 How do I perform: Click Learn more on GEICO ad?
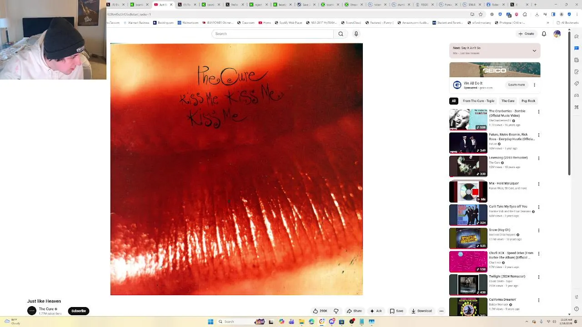point(517,85)
